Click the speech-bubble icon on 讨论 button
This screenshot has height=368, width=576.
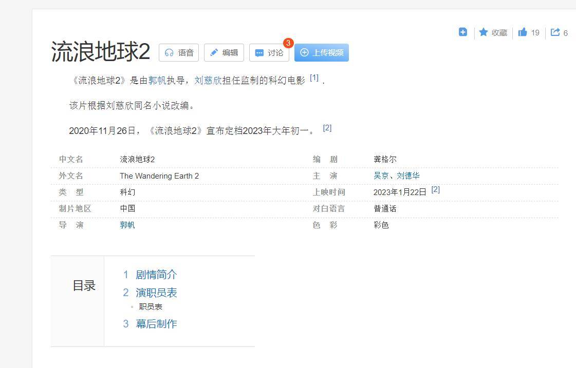(260, 52)
